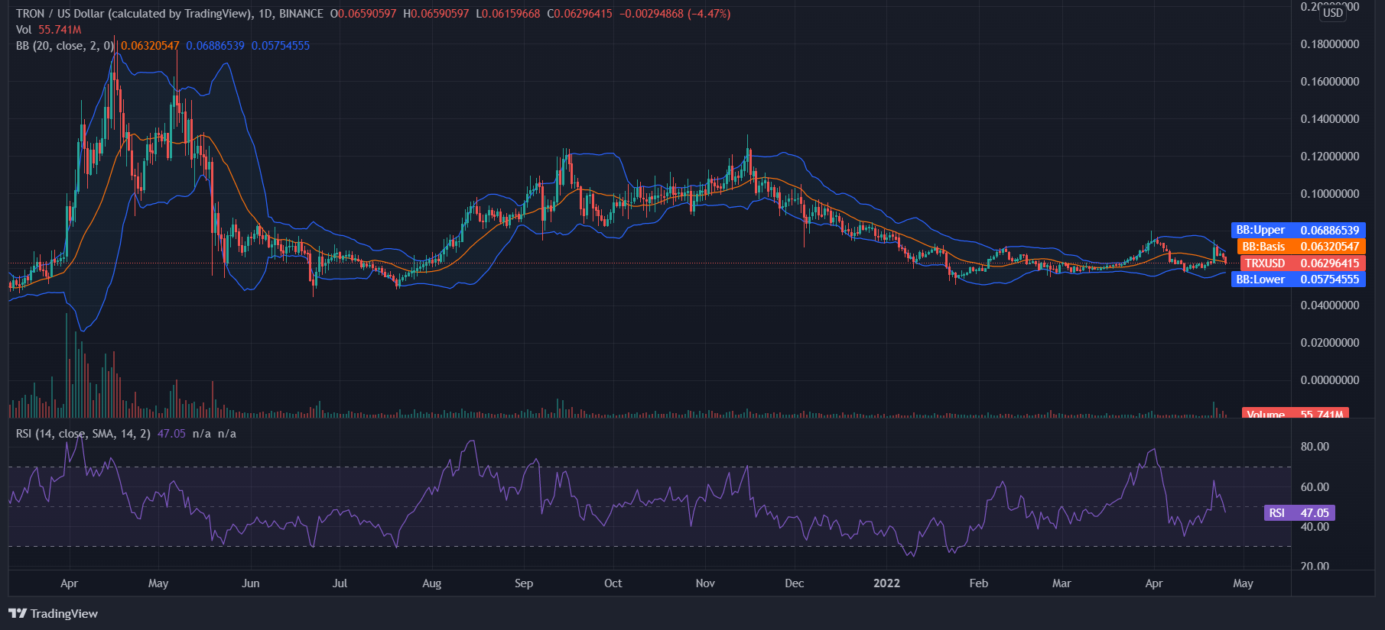Viewport: 1385px width, 630px height.
Task: Click the 2022 year marker on time axis
Action: click(886, 583)
